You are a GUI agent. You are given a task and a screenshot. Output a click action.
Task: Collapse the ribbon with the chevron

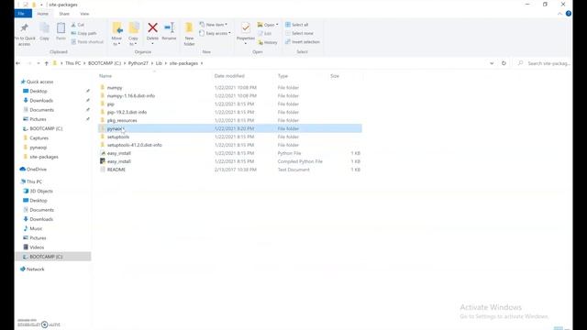click(559, 14)
